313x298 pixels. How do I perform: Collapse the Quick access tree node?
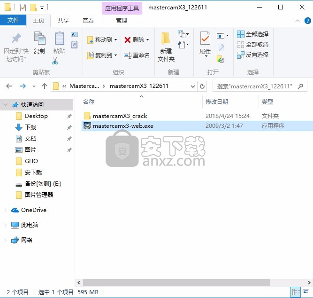click(6, 105)
